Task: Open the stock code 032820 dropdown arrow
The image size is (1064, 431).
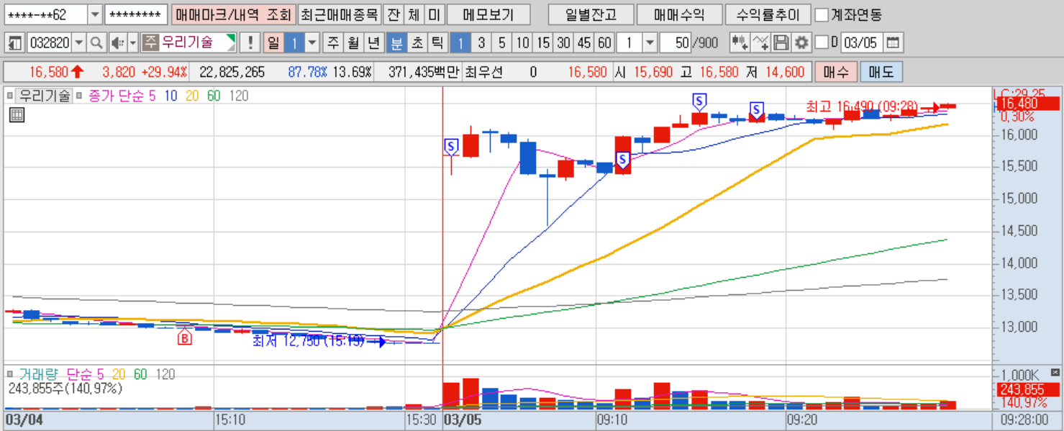Action: point(79,43)
